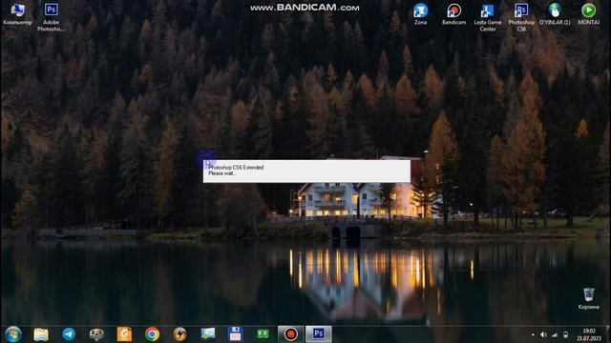Switch to Photoshop taskbar button
The width and height of the screenshot is (611, 343).
point(319,334)
